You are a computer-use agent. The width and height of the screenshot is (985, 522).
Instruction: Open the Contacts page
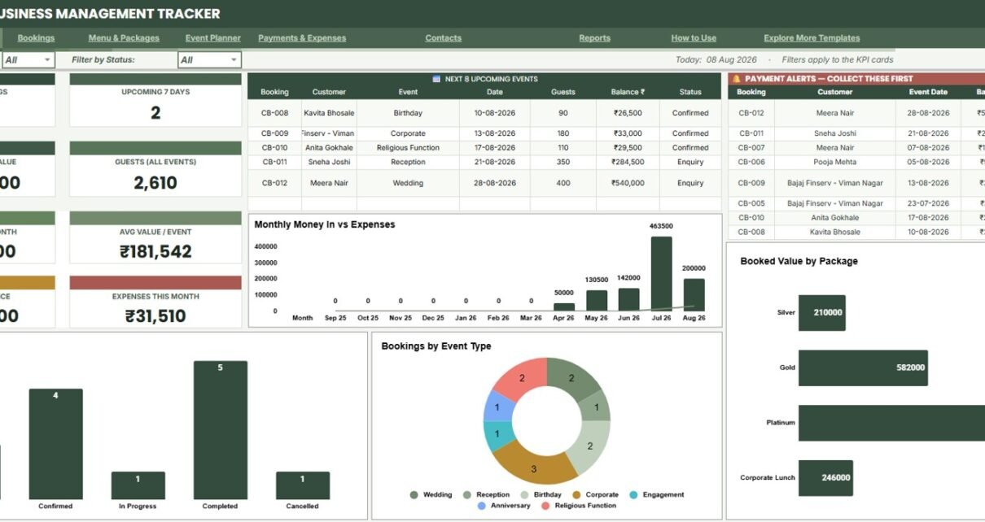tap(443, 38)
